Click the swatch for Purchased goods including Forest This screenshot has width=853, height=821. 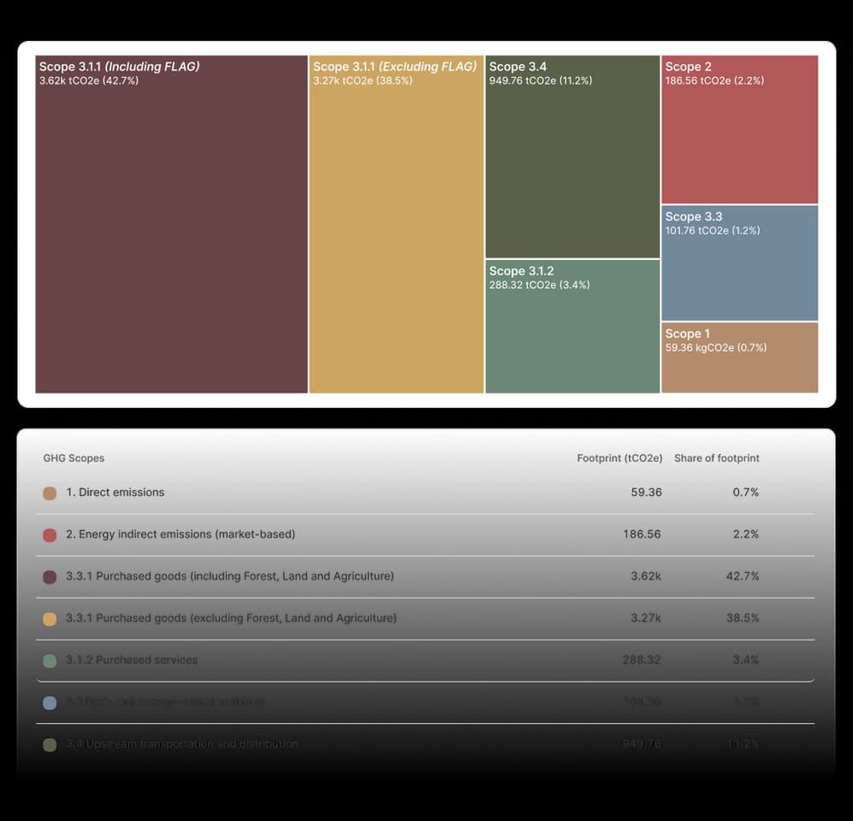[50, 577]
